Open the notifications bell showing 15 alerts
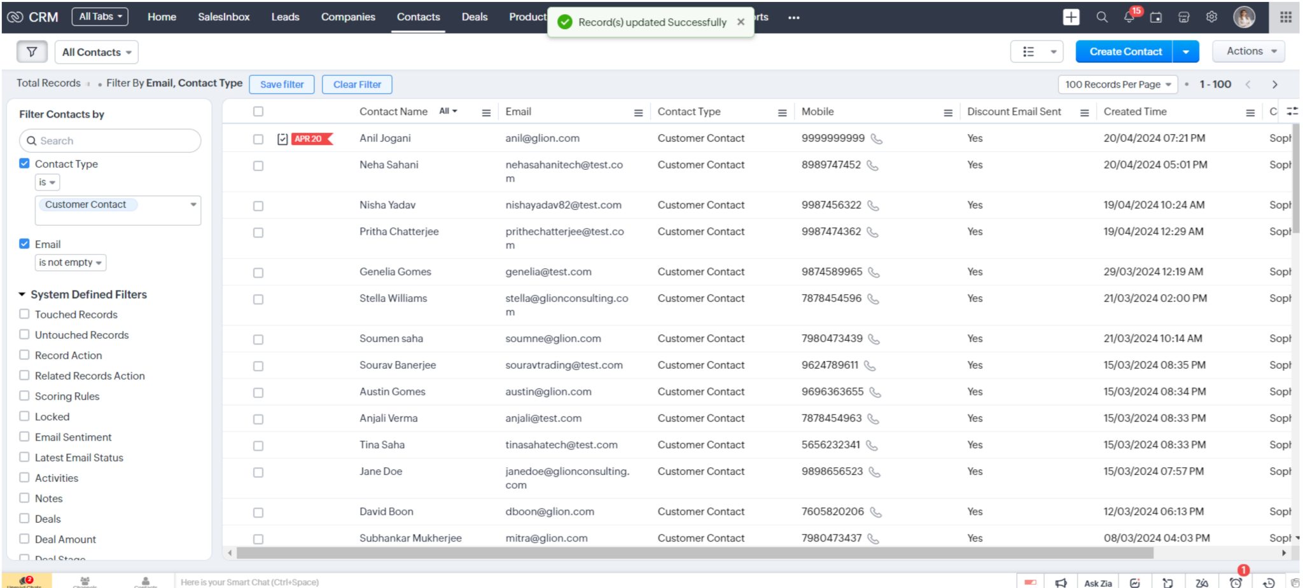Screen dimensions: 1303x588 [1129, 17]
